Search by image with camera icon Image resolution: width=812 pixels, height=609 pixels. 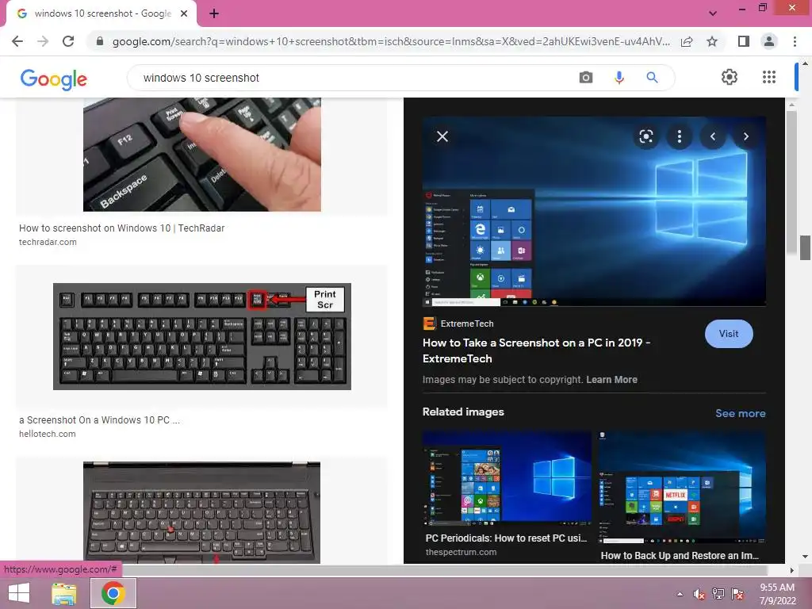[x=586, y=78]
